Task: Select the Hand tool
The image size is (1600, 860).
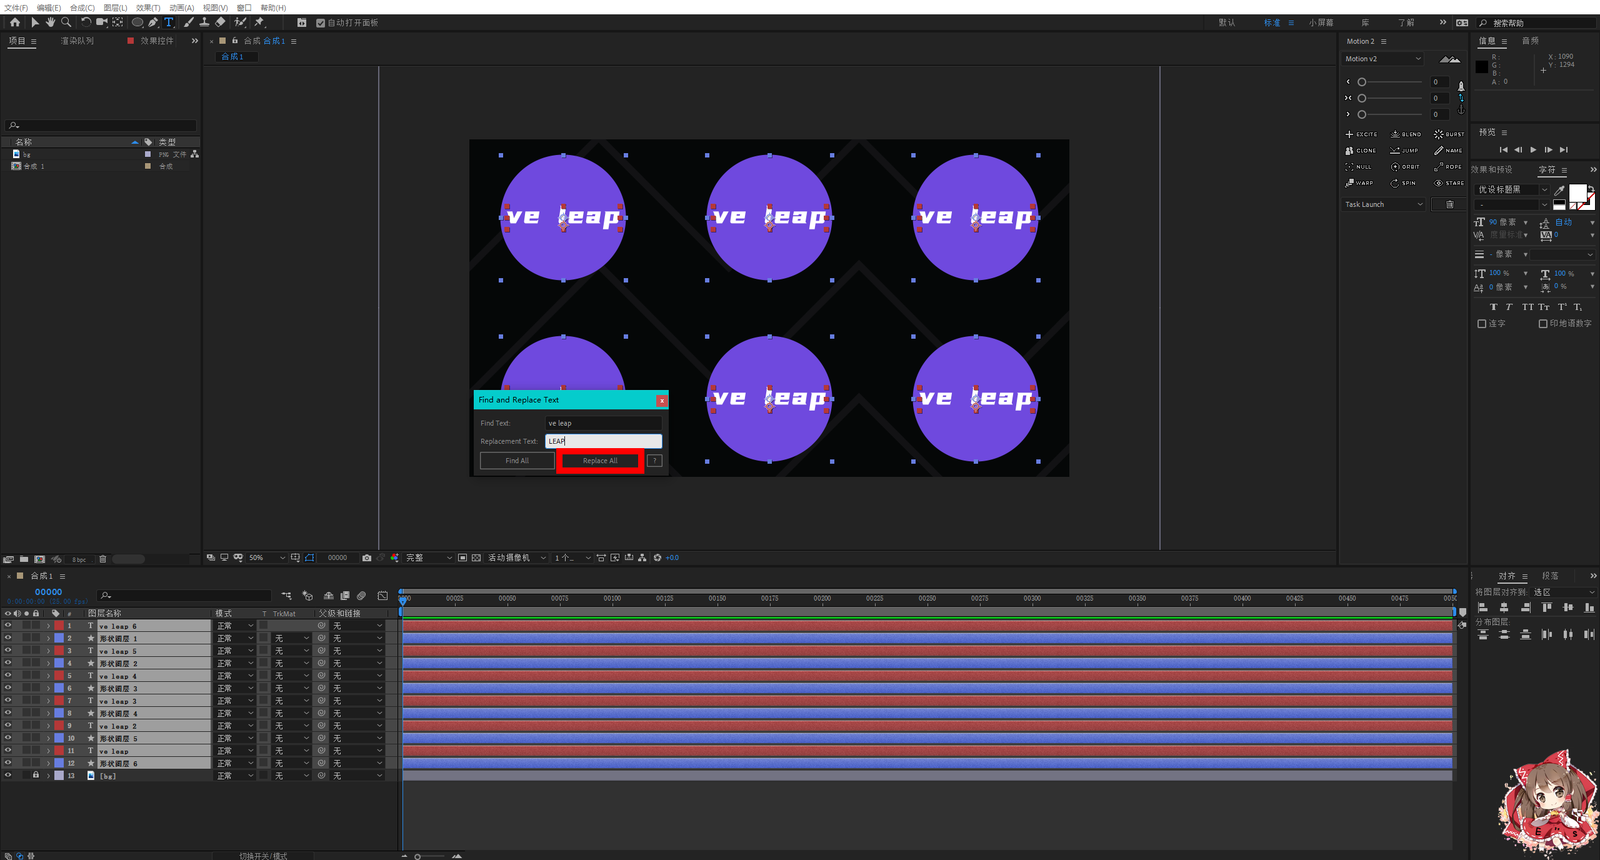Action: point(51,22)
